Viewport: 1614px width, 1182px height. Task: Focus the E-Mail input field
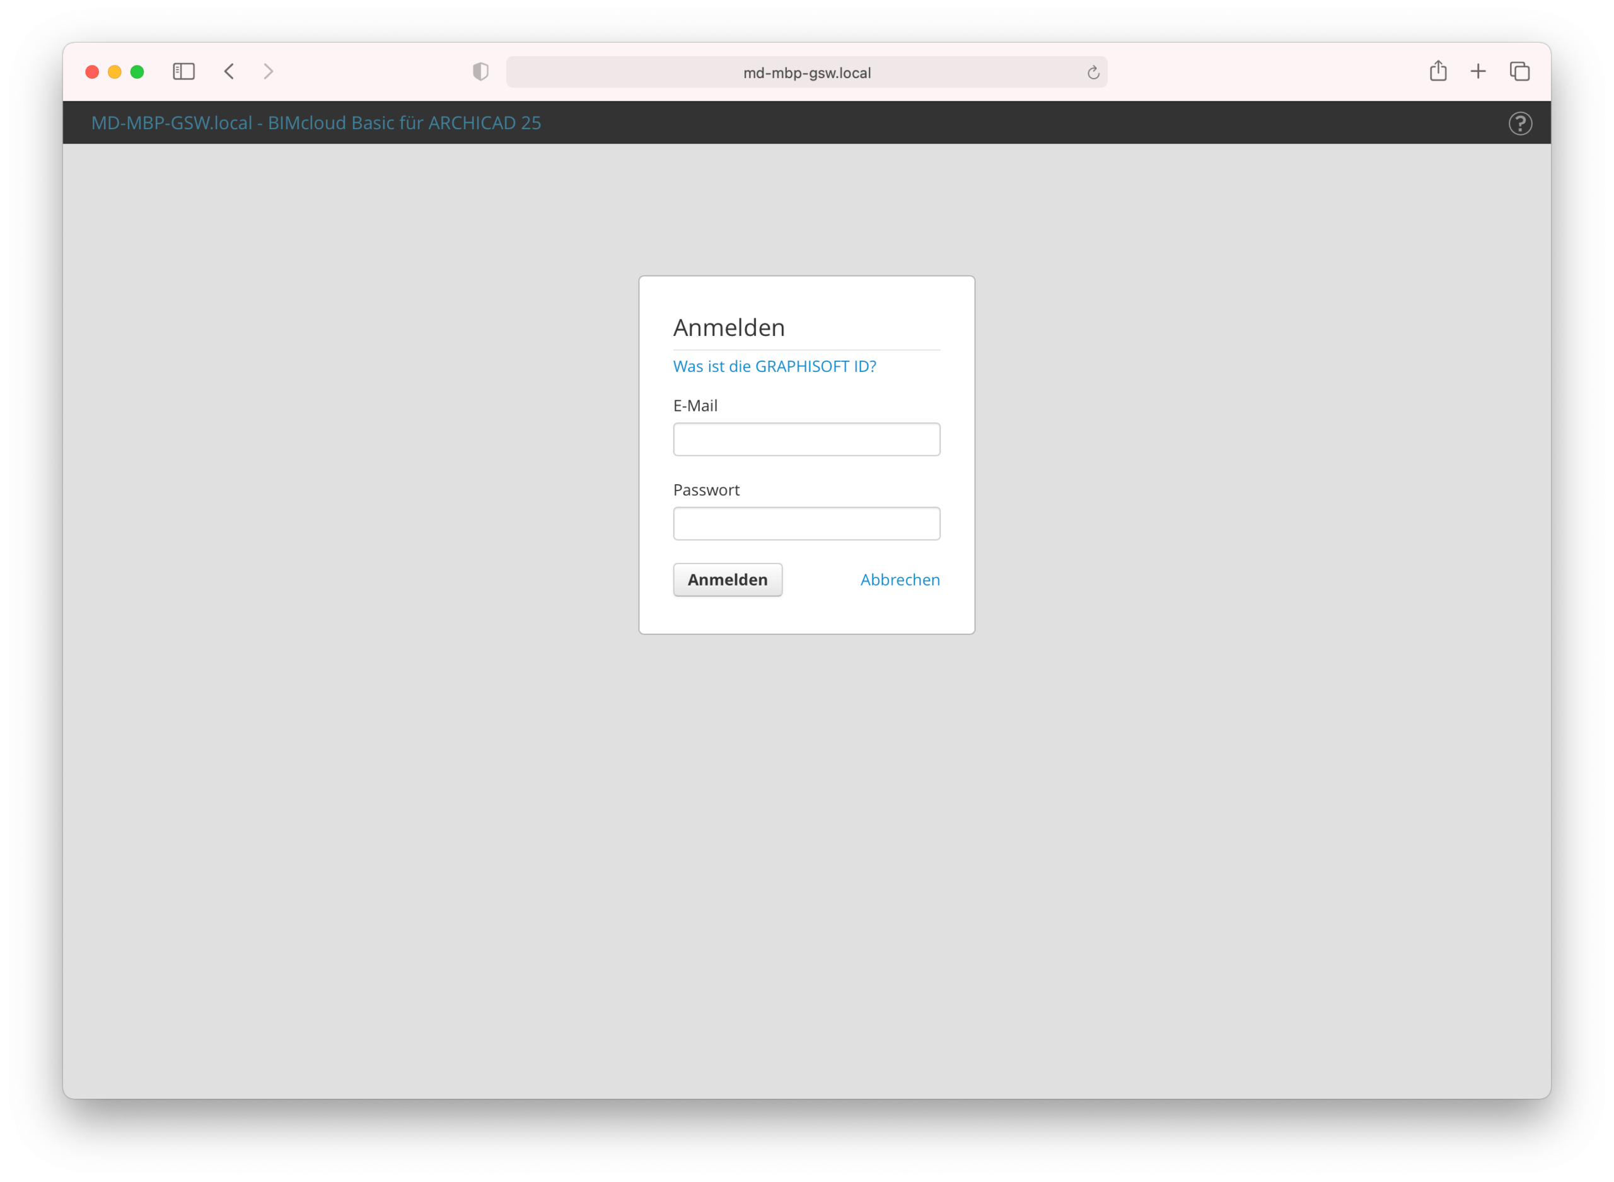[x=806, y=439]
